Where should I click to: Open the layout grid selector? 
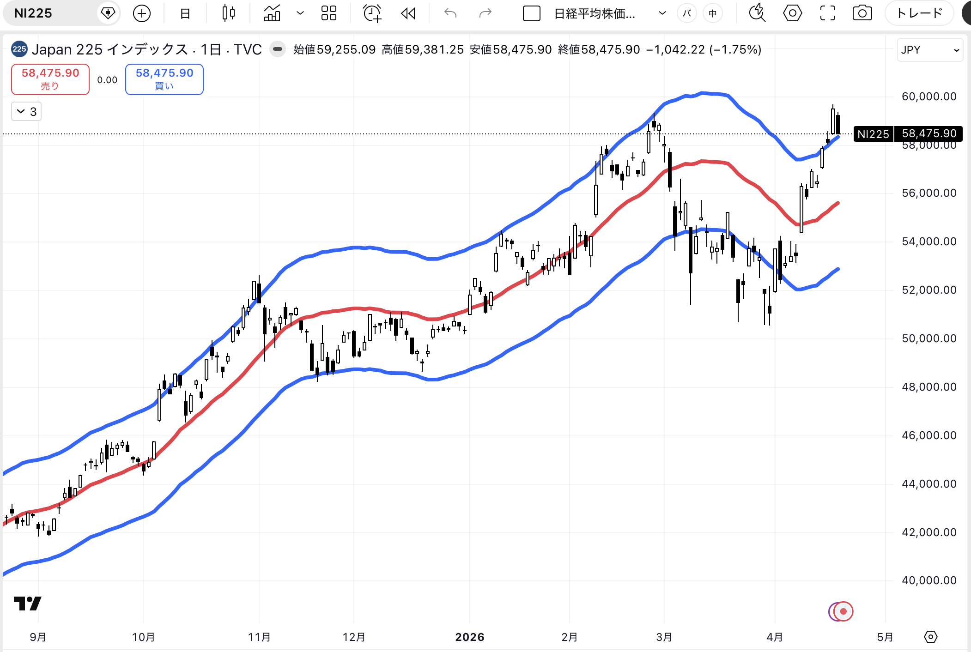coord(329,13)
